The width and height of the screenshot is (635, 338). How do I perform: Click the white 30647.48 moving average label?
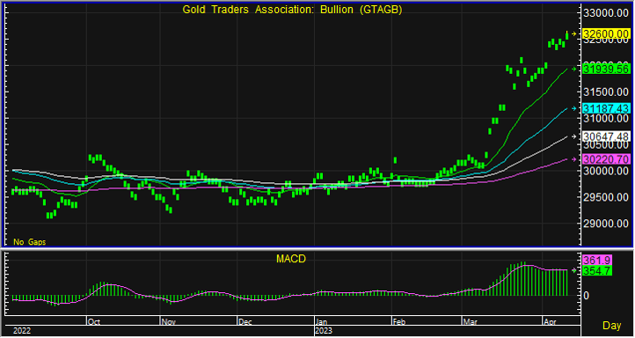coord(606,136)
